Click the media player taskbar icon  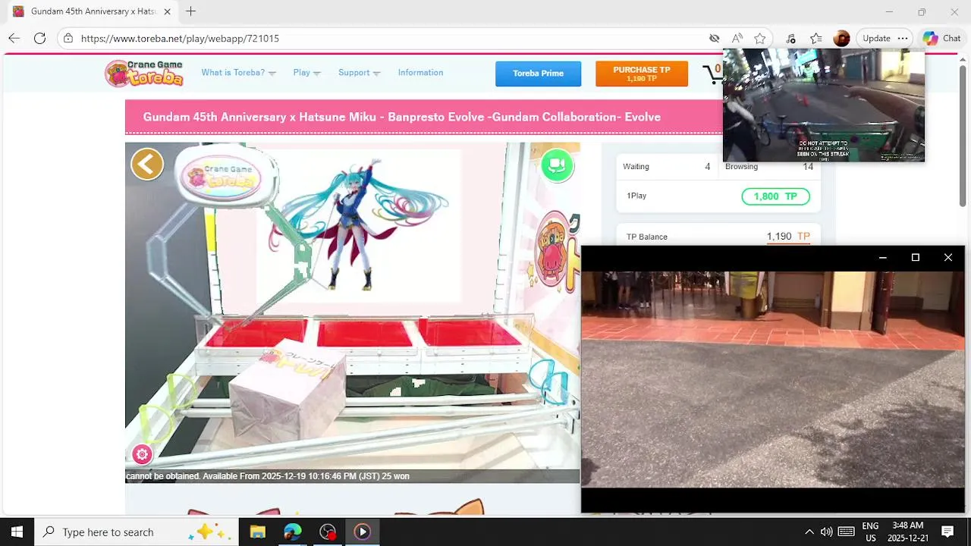pyautogui.click(x=362, y=532)
